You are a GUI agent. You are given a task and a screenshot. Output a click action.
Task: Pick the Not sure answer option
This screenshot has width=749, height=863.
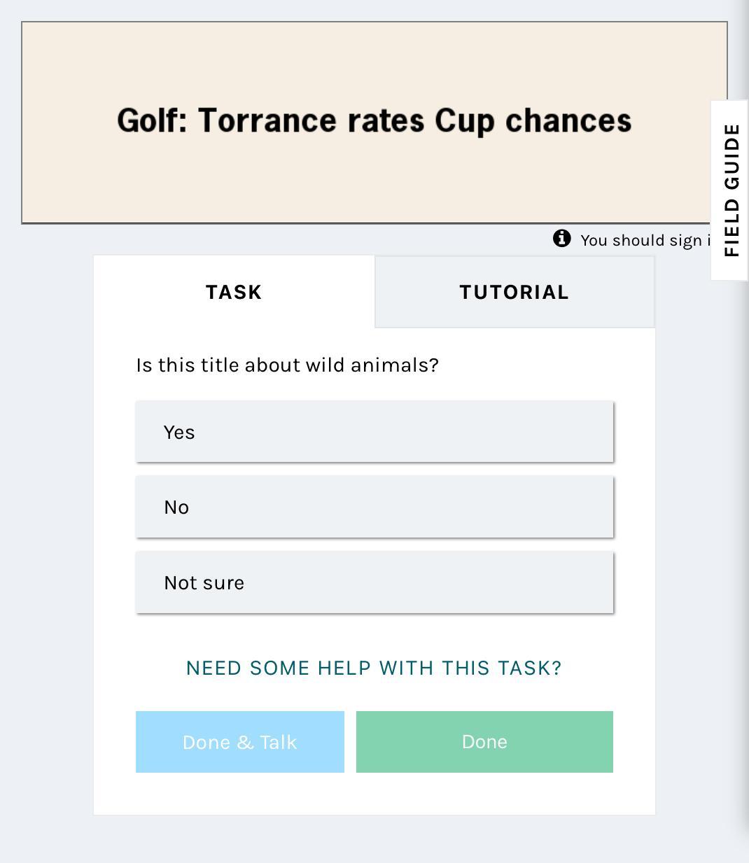click(x=374, y=582)
